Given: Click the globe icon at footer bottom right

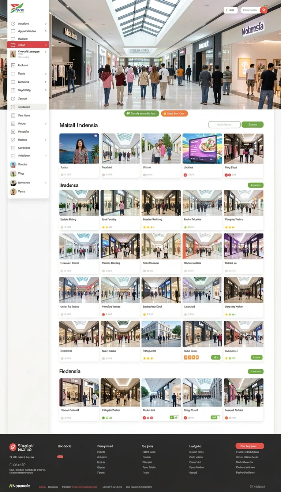Looking at the screenshot, I should point(251,487).
